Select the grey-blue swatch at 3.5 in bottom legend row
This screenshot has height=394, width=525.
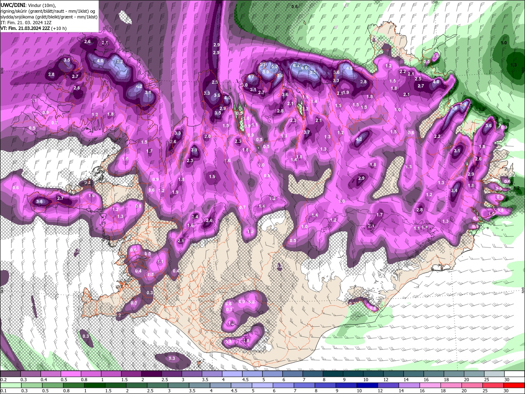click(199, 385)
